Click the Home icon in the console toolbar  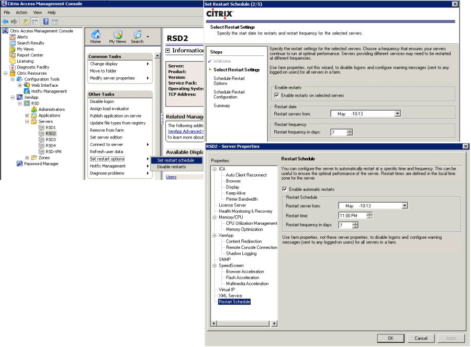(95, 35)
